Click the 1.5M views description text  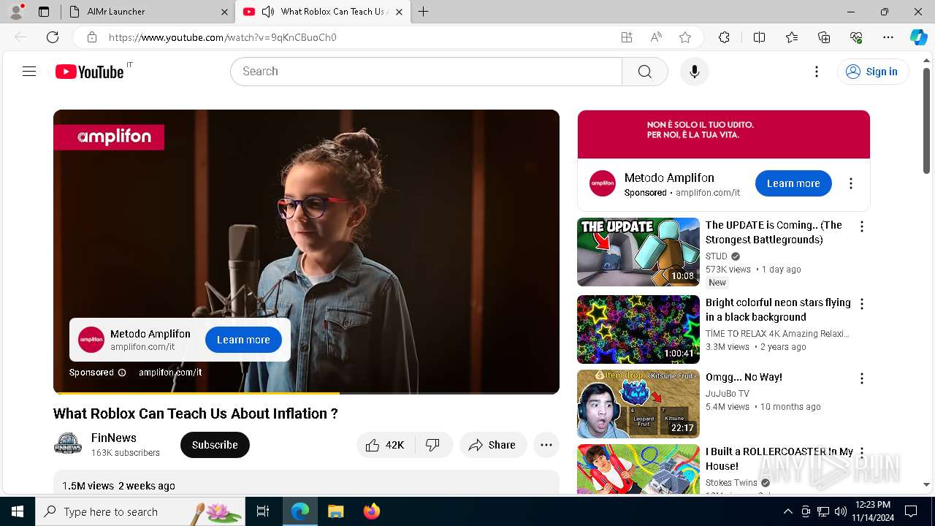pyautogui.click(x=118, y=486)
